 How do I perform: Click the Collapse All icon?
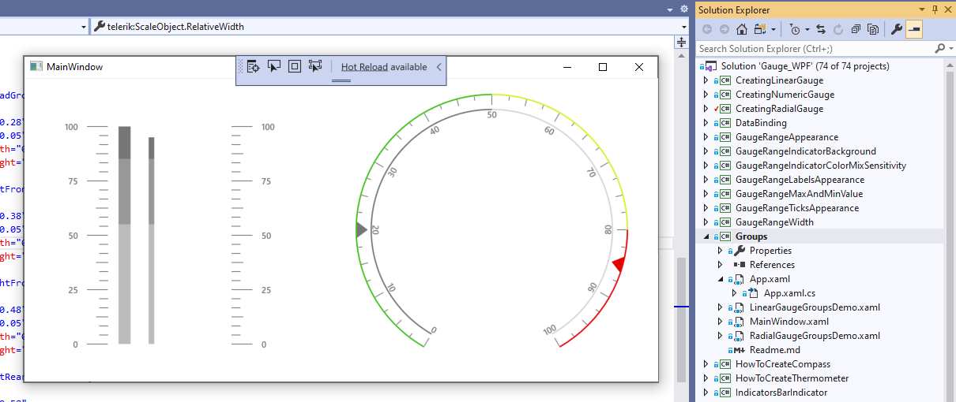pos(856,29)
